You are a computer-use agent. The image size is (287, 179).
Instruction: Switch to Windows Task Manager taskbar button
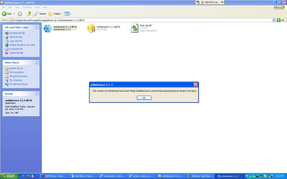[200, 176]
